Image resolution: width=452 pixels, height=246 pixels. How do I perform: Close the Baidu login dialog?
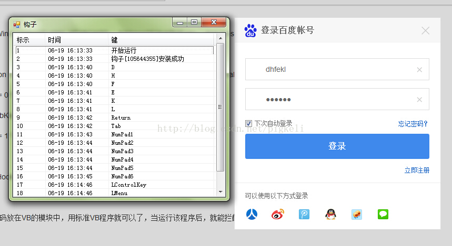pyautogui.click(x=426, y=30)
